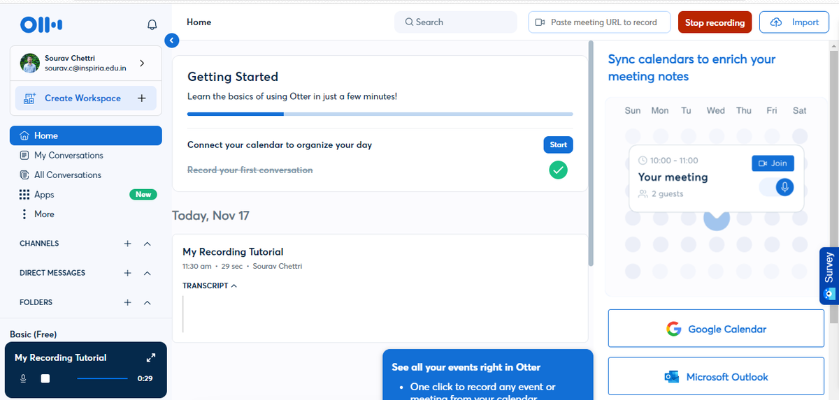Click the See all your events right in Otter banner
Viewport: 839px width, 400px height.
click(x=488, y=374)
